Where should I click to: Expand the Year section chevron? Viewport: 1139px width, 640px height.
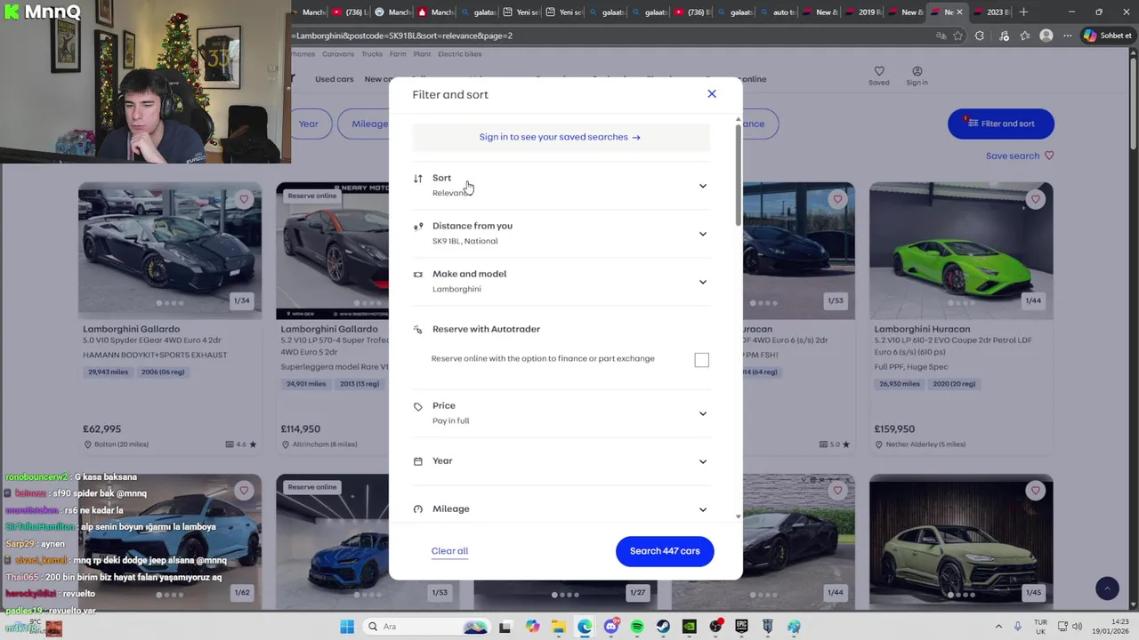tap(703, 461)
